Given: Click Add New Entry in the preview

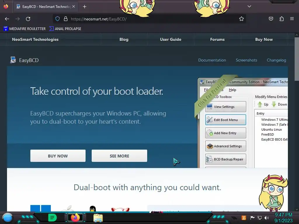Looking at the screenshot, I should click(226, 133).
